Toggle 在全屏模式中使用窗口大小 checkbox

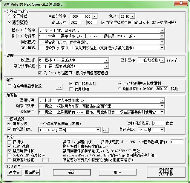coord(103,22)
